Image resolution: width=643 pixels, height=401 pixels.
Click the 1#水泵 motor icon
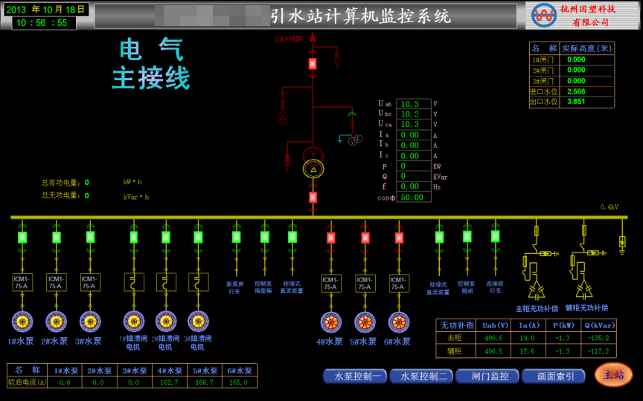coord(22,322)
